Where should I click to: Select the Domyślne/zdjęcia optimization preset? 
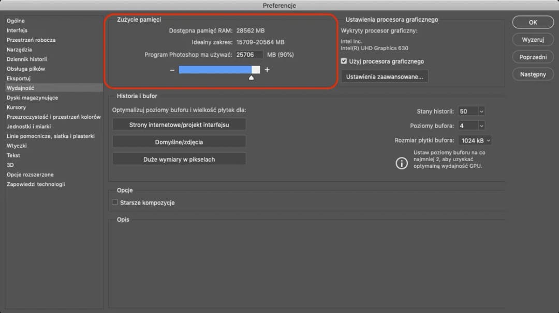(x=179, y=140)
